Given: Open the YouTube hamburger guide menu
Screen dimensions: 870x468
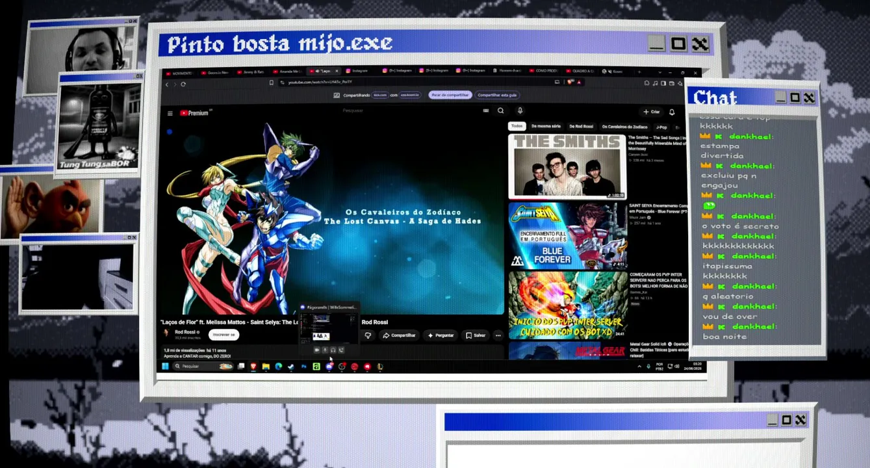Looking at the screenshot, I should tap(170, 113).
